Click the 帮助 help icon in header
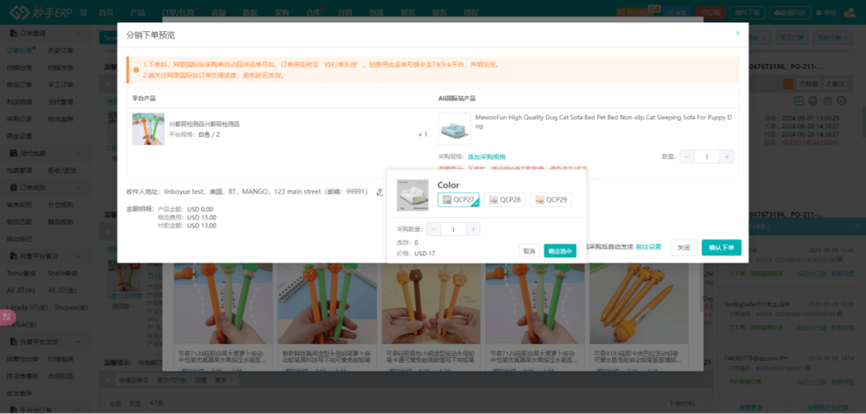866x414 pixels. click(825, 13)
